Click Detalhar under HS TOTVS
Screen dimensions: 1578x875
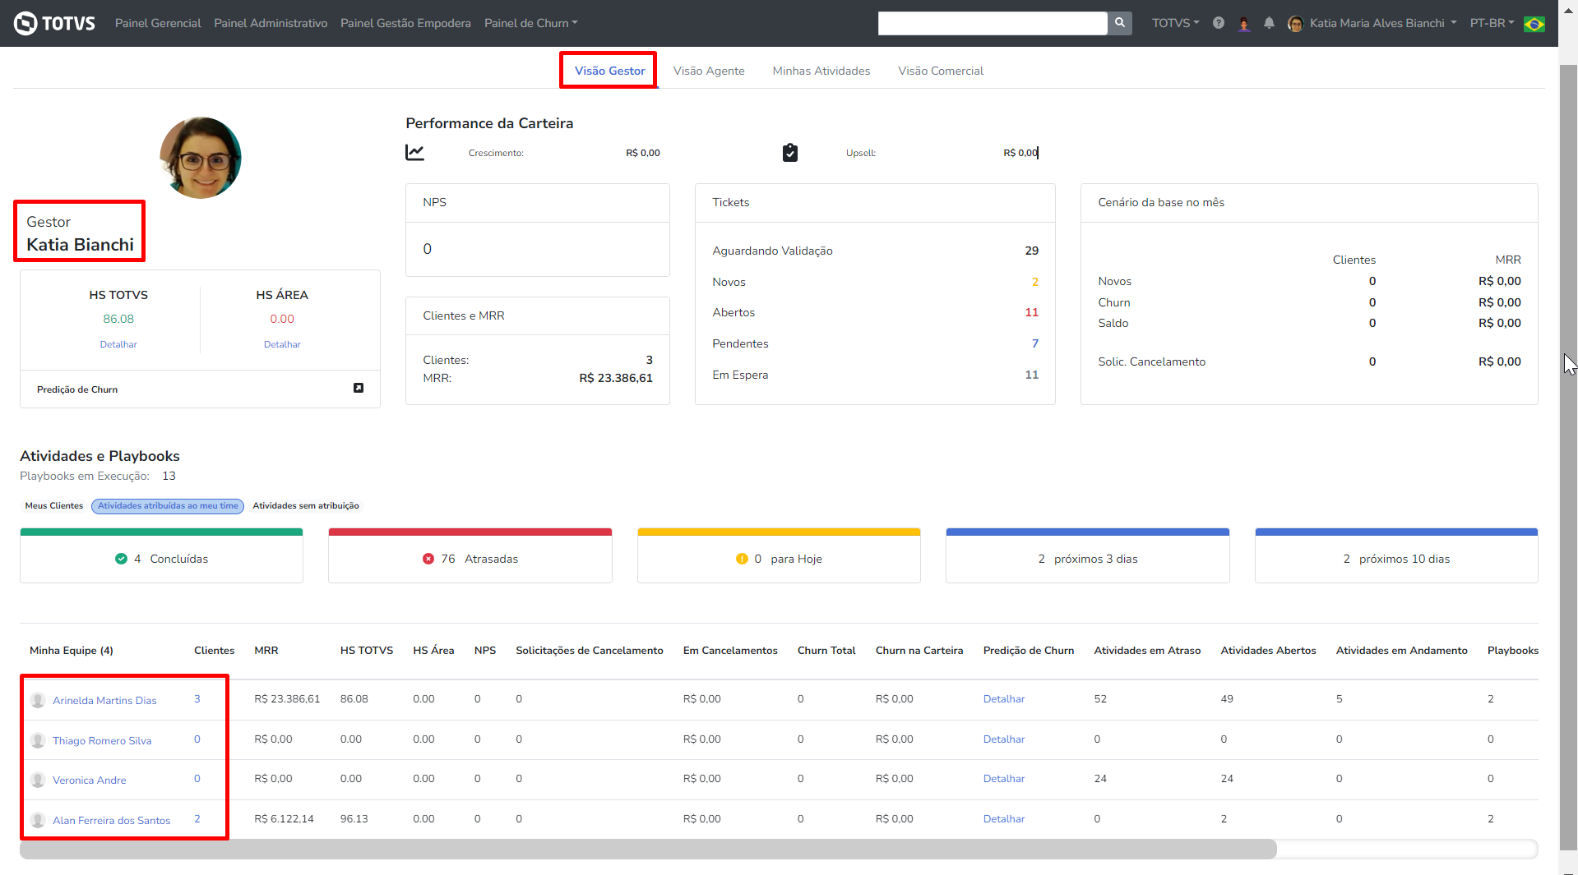point(118,344)
